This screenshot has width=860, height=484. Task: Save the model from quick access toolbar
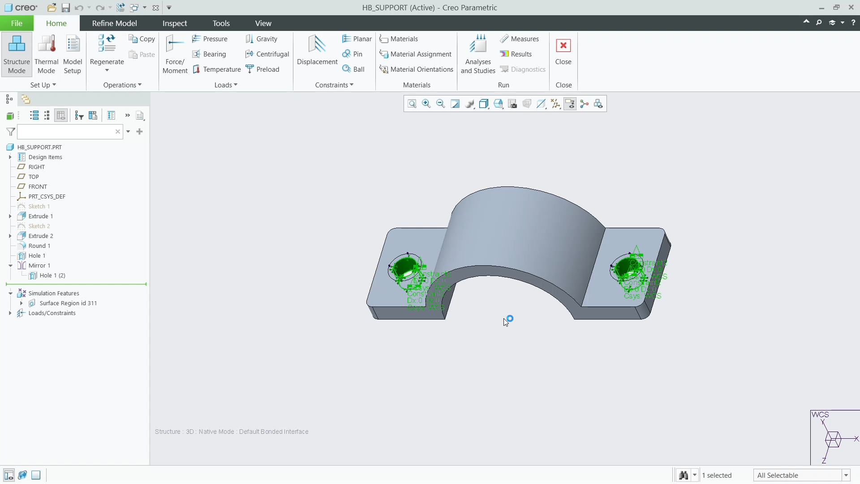[x=65, y=8]
